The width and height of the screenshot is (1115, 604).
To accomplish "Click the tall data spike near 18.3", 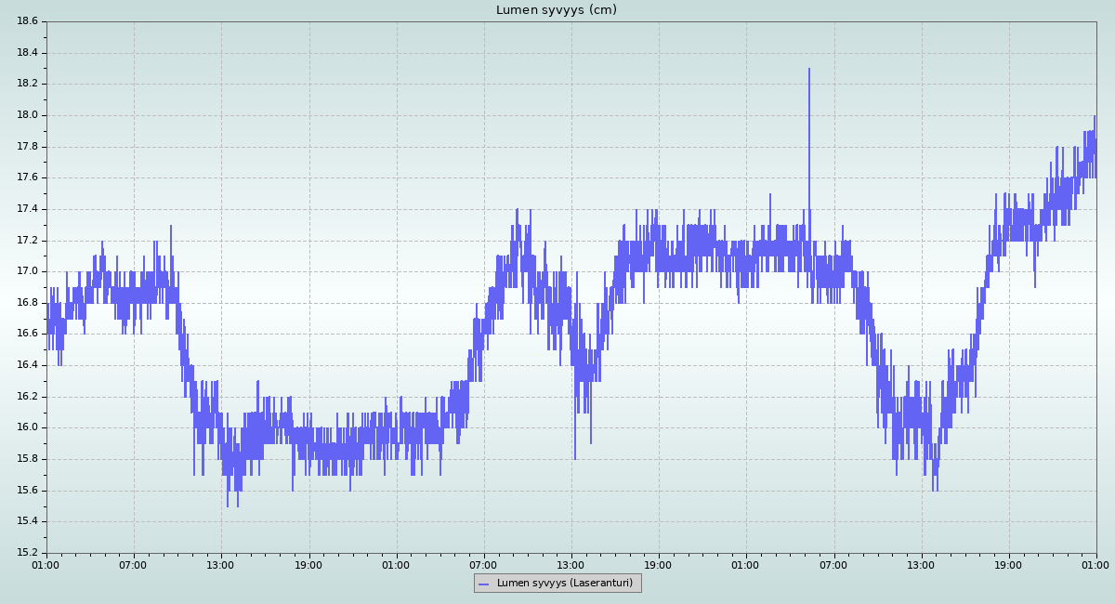I will click(808, 71).
